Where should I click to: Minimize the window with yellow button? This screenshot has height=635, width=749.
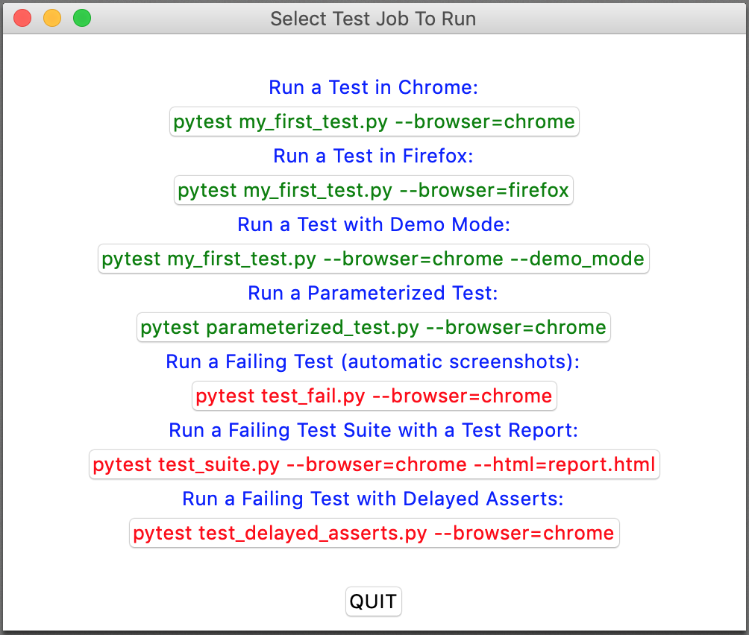52,18
